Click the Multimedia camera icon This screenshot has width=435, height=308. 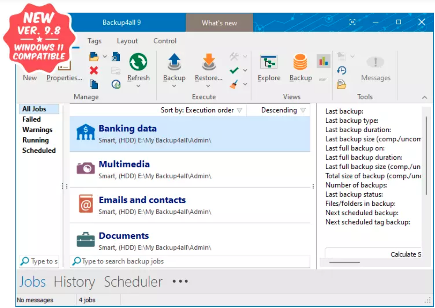85,168
